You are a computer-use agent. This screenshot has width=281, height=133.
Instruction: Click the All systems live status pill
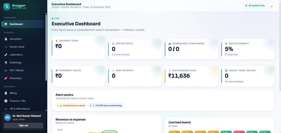click(255, 6)
